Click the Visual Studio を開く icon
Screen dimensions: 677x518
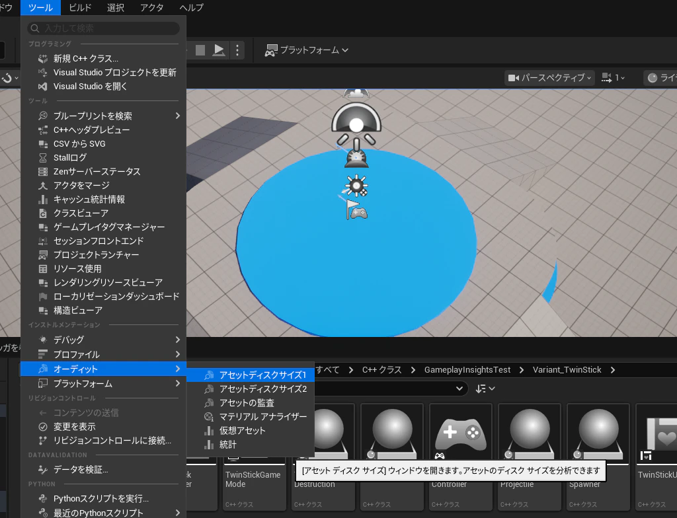43,87
